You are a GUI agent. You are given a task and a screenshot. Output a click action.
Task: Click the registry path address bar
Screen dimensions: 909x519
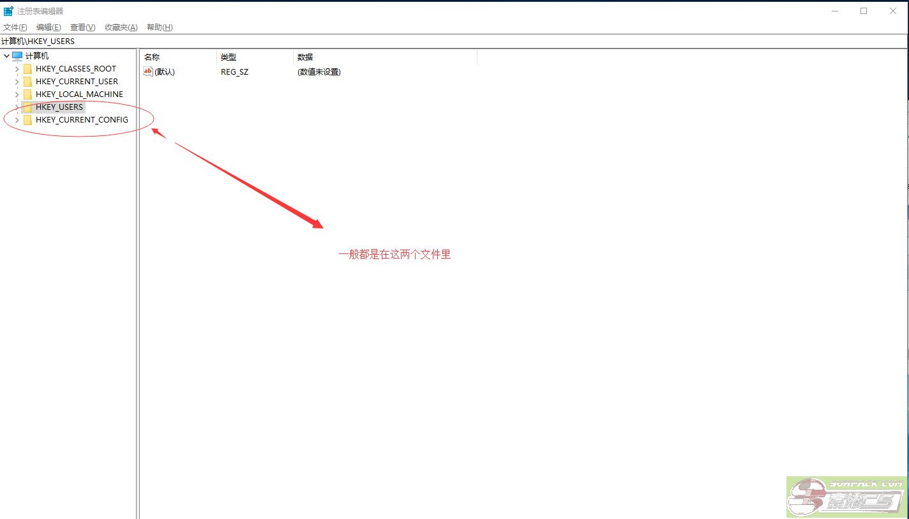pyautogui.click(x=447, y=41)
